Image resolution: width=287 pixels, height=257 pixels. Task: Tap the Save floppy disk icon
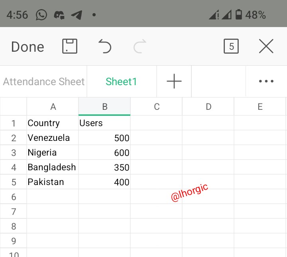pos(70,47)
